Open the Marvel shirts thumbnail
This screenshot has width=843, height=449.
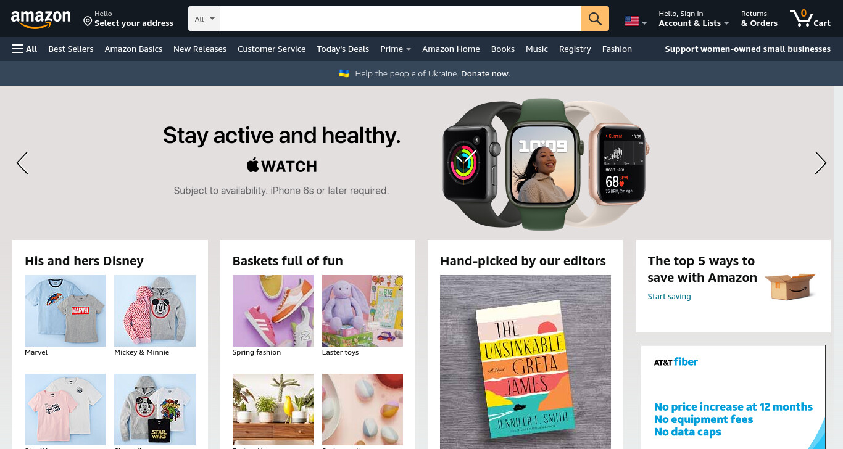(65, 311)
